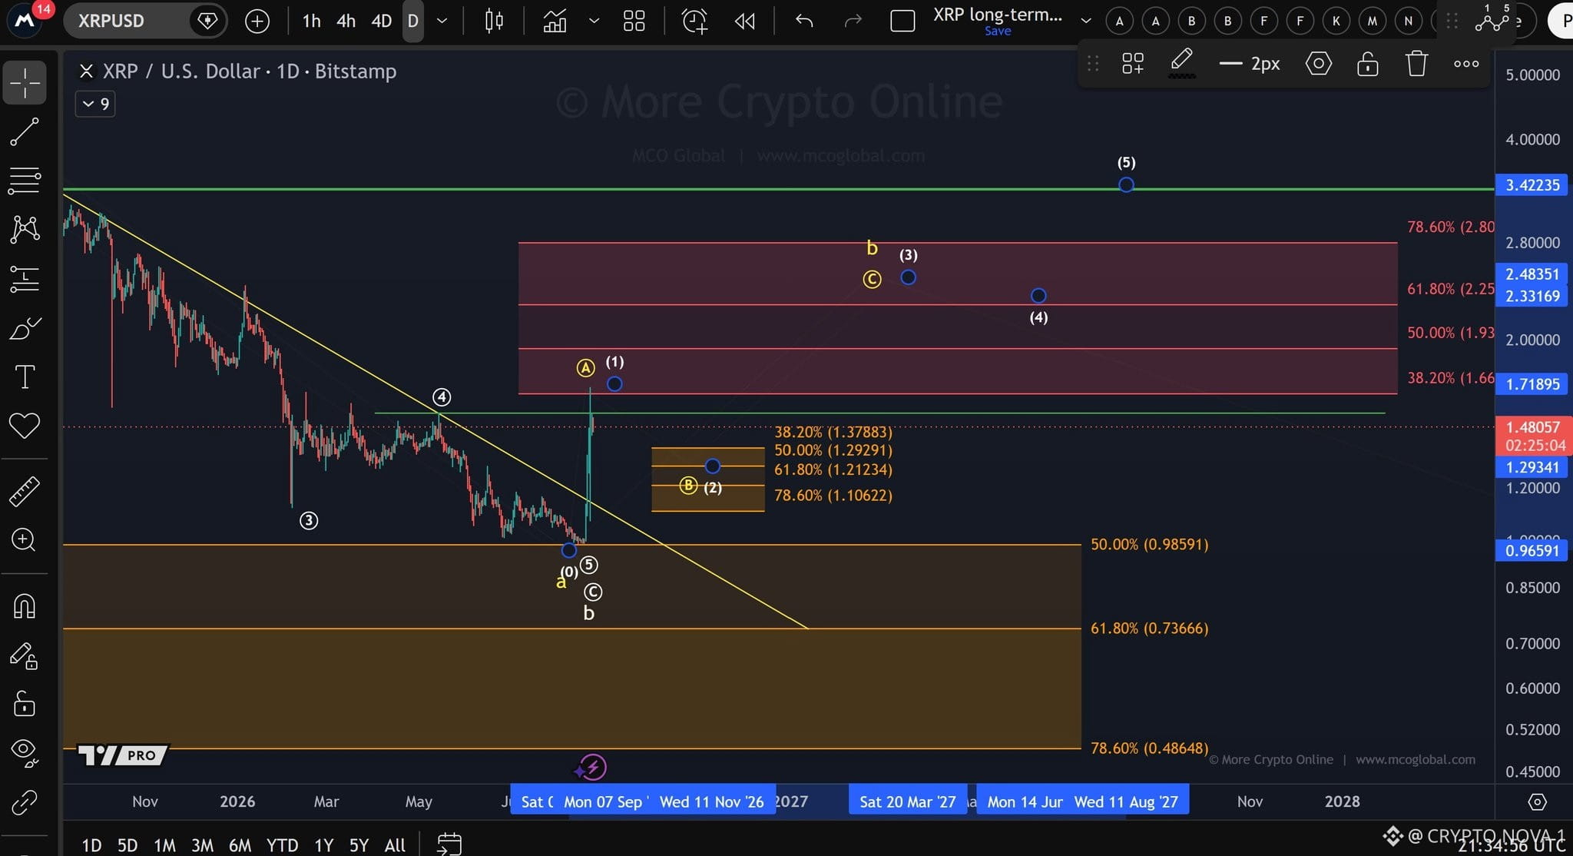Click the lightning flash event marker
The height and width of the screenshot is (856, 1573).
click(x=593, y=767)
